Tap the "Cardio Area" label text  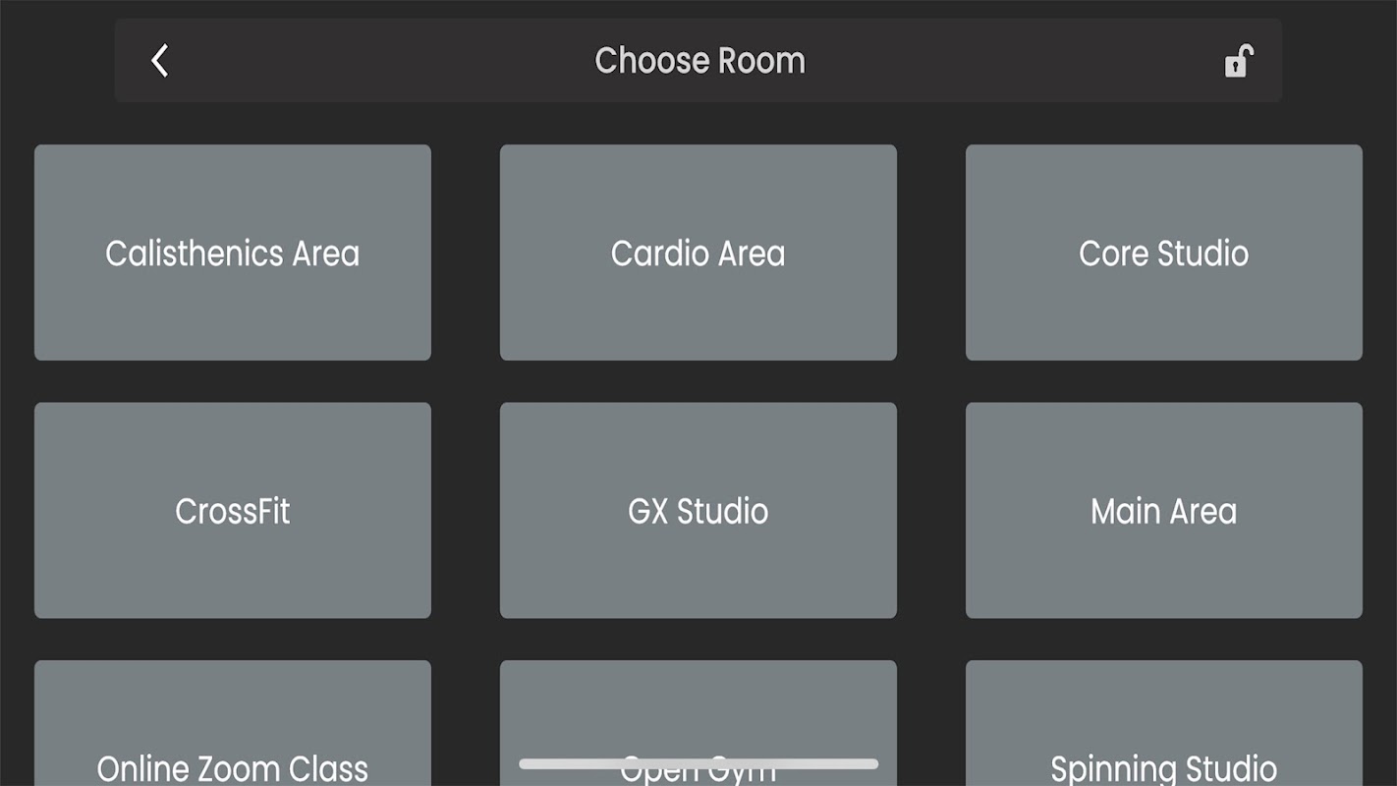tap(698, 253)
